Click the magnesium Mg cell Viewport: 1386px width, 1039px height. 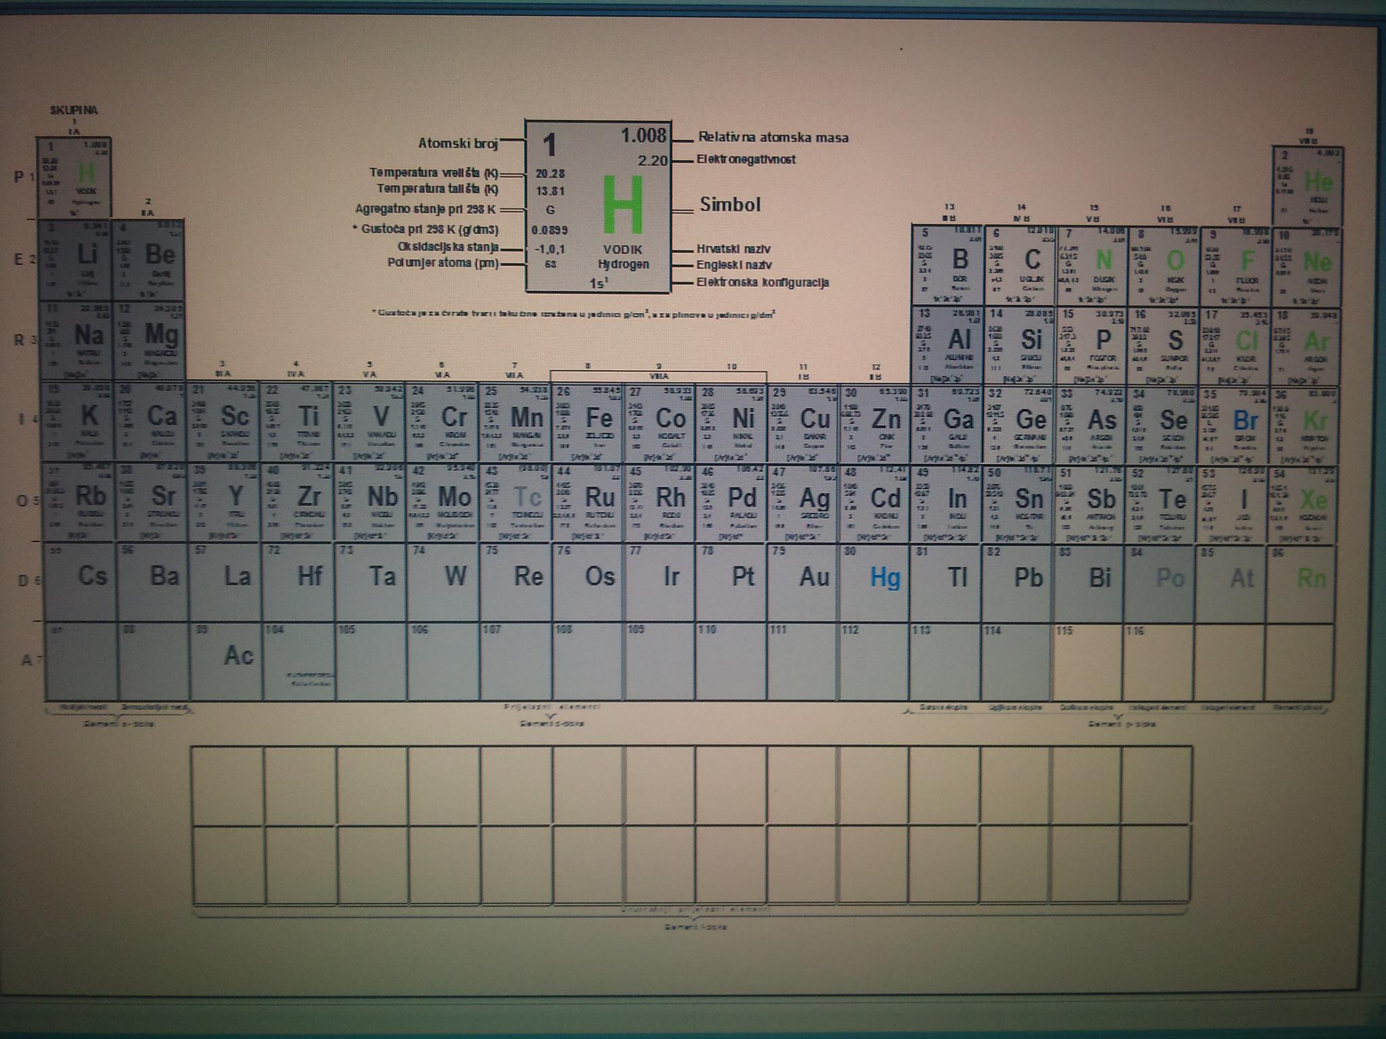[150, 340]
